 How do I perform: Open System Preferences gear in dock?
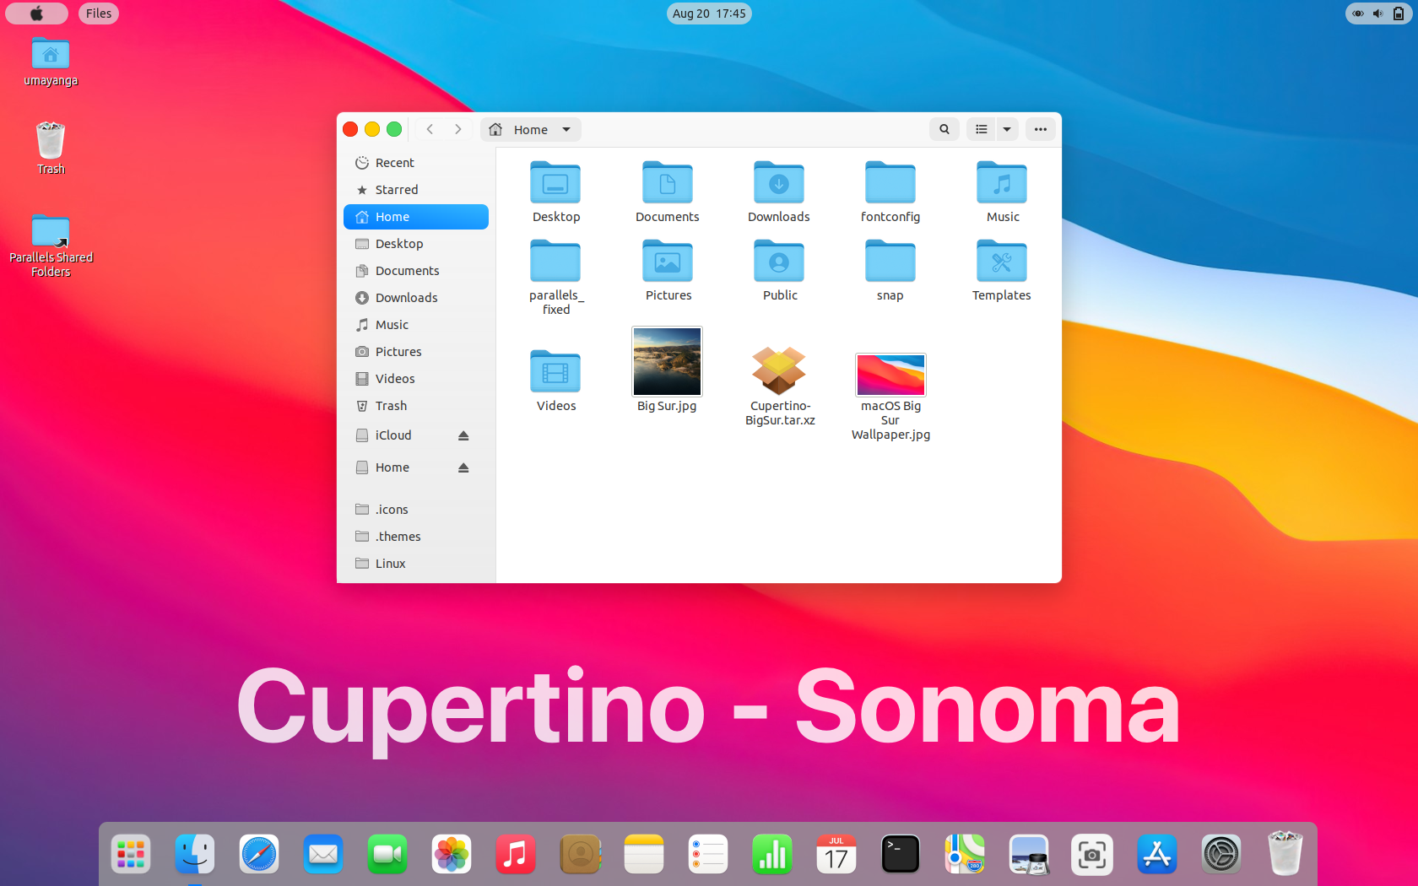(1221, 855)
